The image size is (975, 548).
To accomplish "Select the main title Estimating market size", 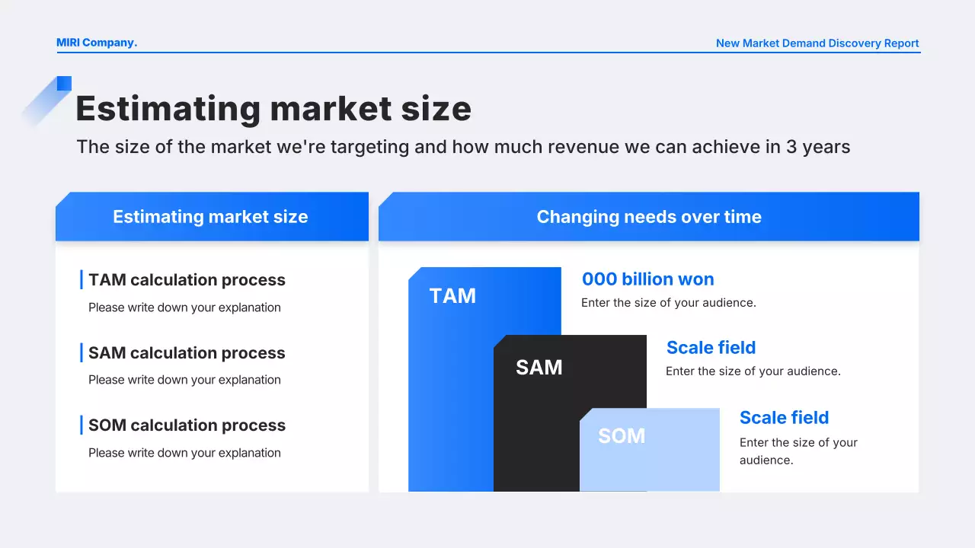I will tap(273, 108).
